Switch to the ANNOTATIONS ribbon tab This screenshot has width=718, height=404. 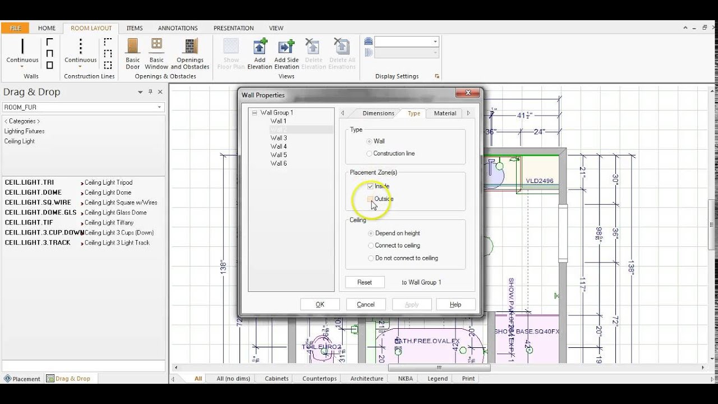click(178, 28)
